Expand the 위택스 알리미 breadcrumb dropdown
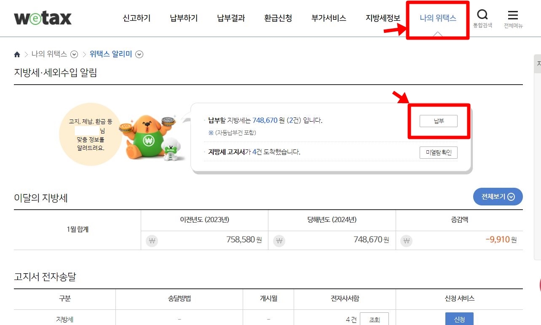 point(139,54)
